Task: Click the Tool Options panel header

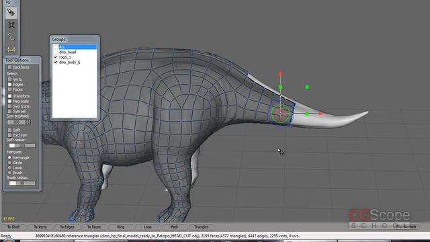Action: pos(22,60)
